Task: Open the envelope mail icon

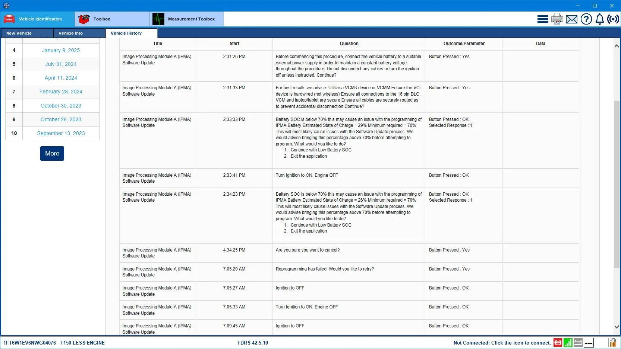Action: pos(571,19)
